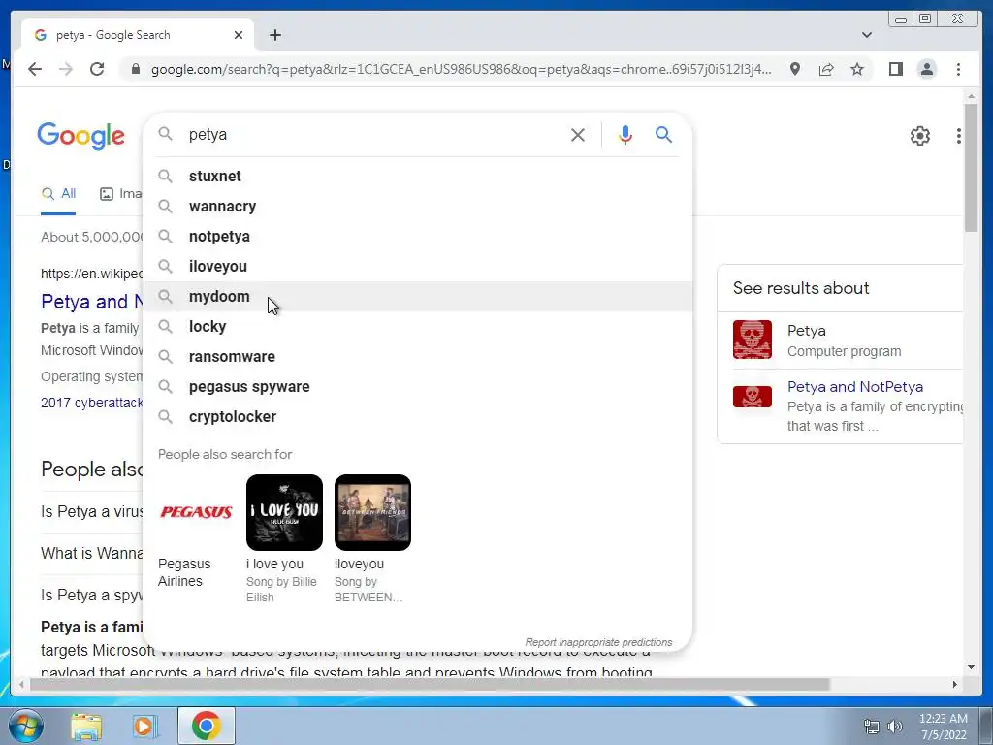Viewport: 993px width, 745px height.
Task: Open Windows Explorer from taskbar
Action: (x=86, y=726)
